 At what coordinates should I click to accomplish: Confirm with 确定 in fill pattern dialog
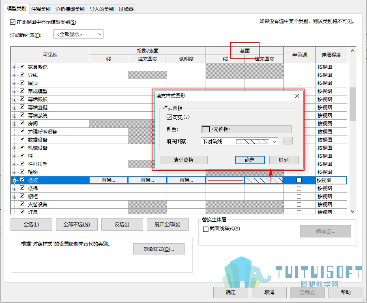250,160
